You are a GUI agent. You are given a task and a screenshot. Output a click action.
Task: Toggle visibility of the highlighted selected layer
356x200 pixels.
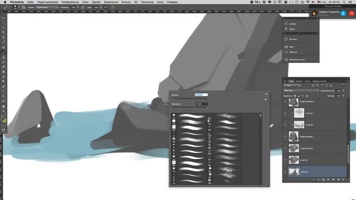click(x=285, y=172)
